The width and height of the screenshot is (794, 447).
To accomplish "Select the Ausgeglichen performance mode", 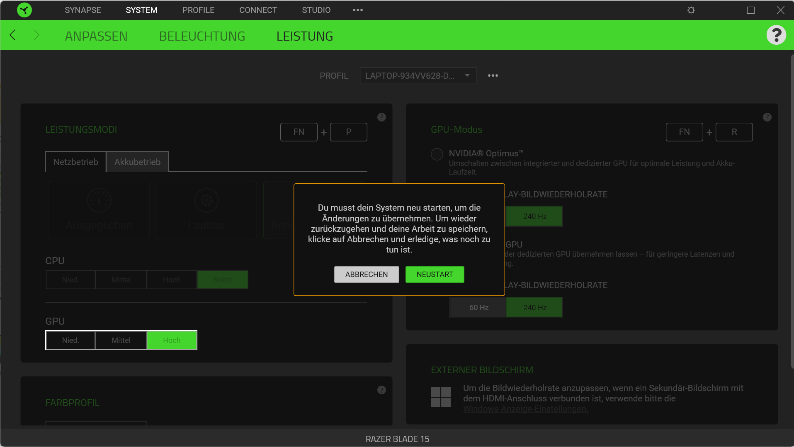I will click(x=99, y=210).
